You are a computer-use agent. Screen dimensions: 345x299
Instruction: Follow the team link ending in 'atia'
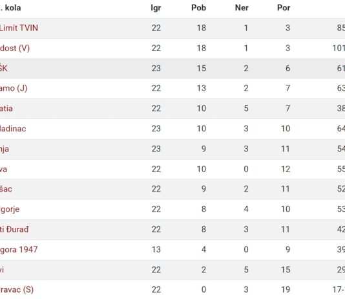tap(6, 109)
